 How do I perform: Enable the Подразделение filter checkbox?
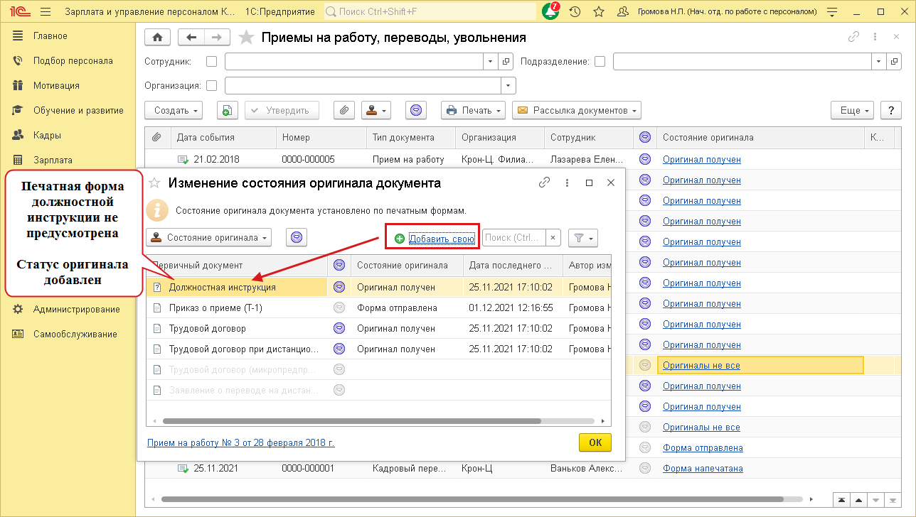point(600,62)
